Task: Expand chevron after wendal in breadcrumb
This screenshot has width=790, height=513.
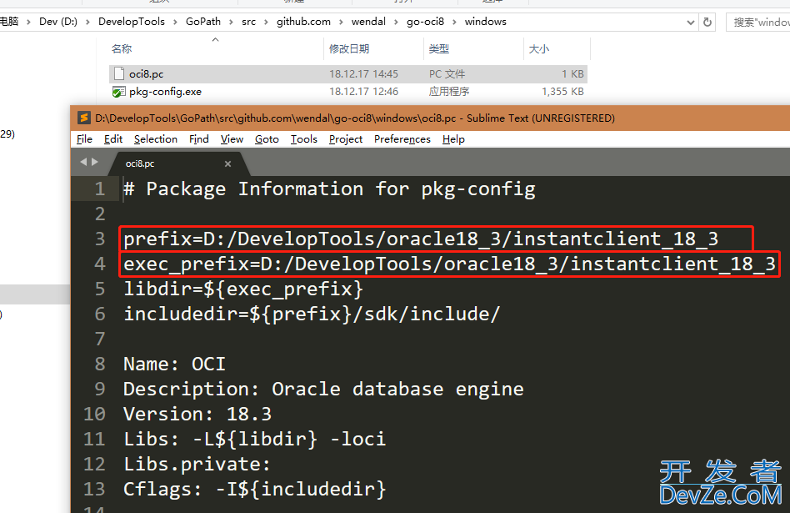Action: tap(396, 23)
